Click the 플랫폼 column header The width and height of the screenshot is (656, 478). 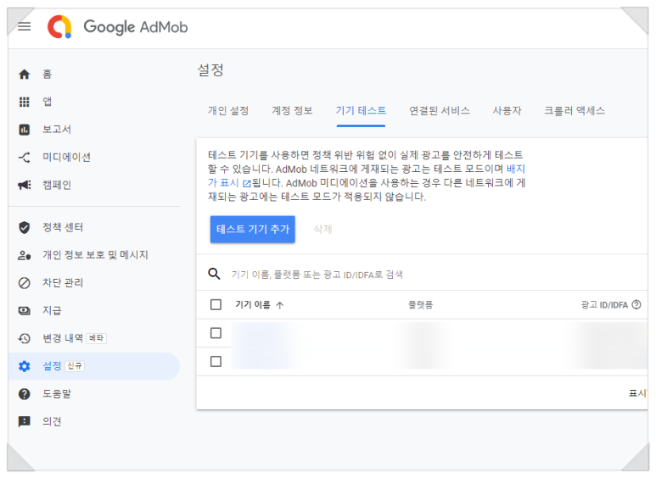(420, 304)
